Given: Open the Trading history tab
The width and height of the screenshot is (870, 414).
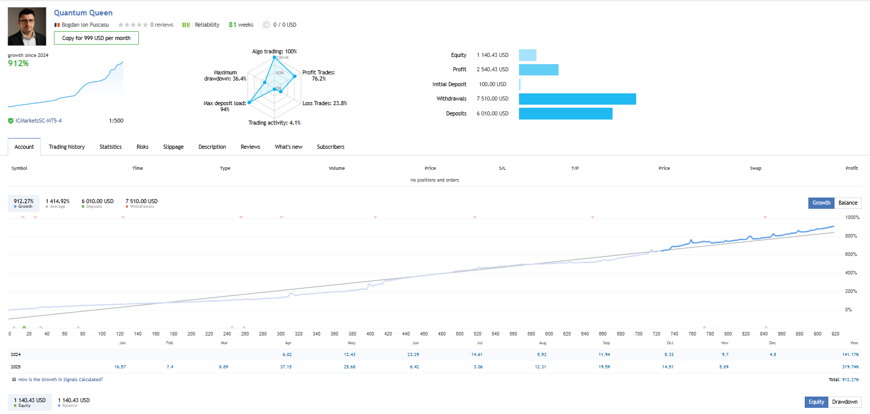Looking at the screenshot, I should [67, 147].
